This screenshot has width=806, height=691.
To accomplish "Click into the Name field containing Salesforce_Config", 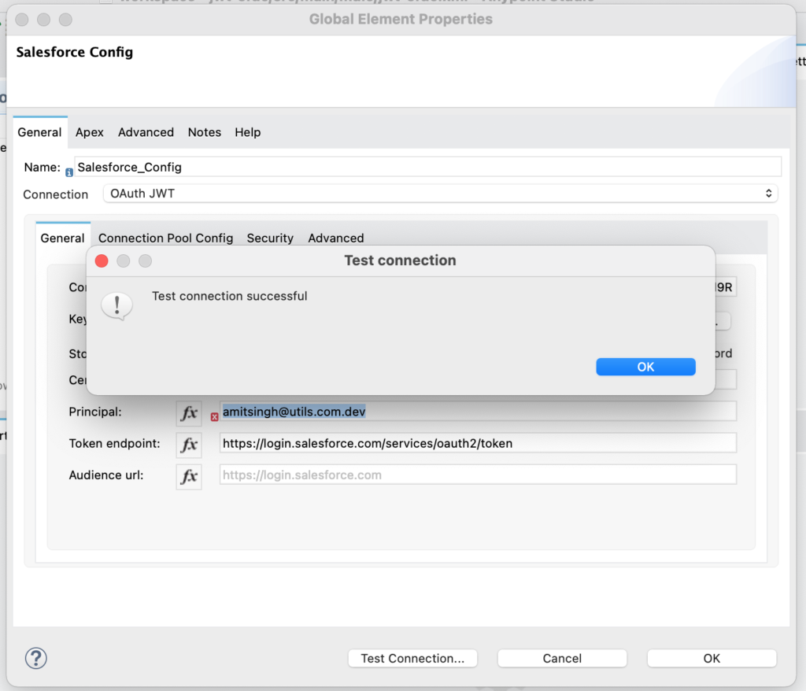I will coord(427,167).
